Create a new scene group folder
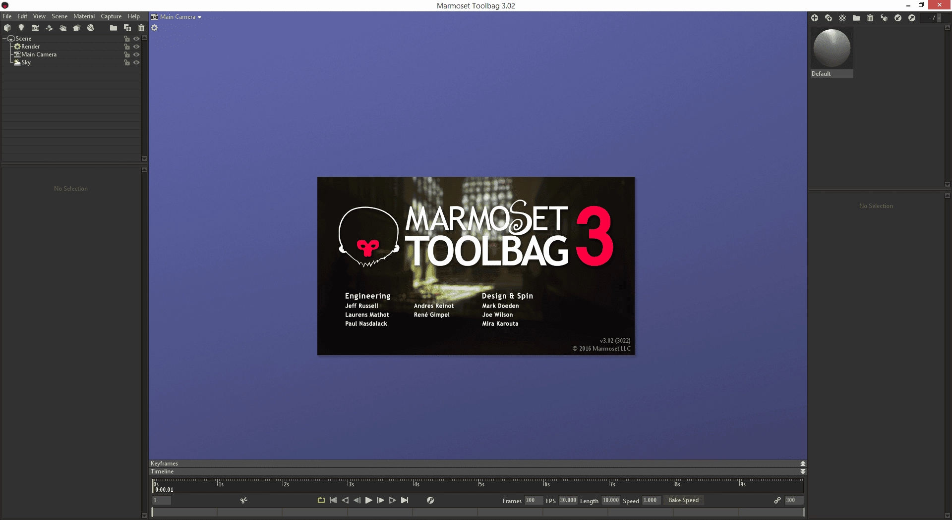This screenshot has height=520, width=952. click(114, 28)
